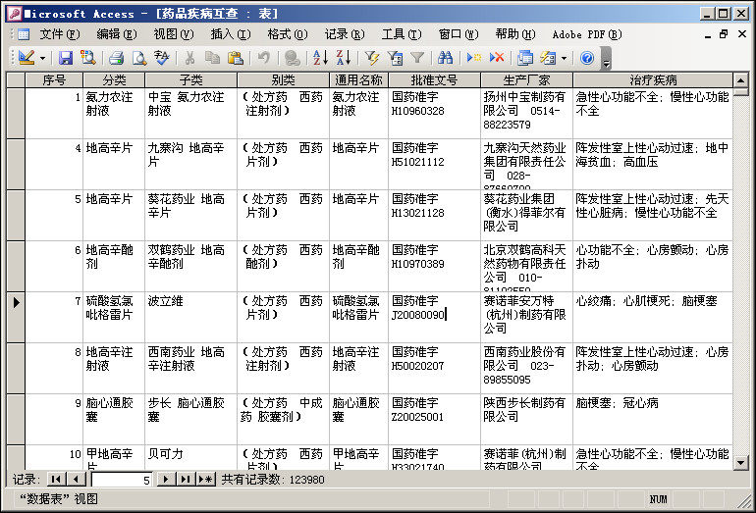Click the Paste clipboard icon
This screenshot has width=756, height=513.
(x=236, y=58)
